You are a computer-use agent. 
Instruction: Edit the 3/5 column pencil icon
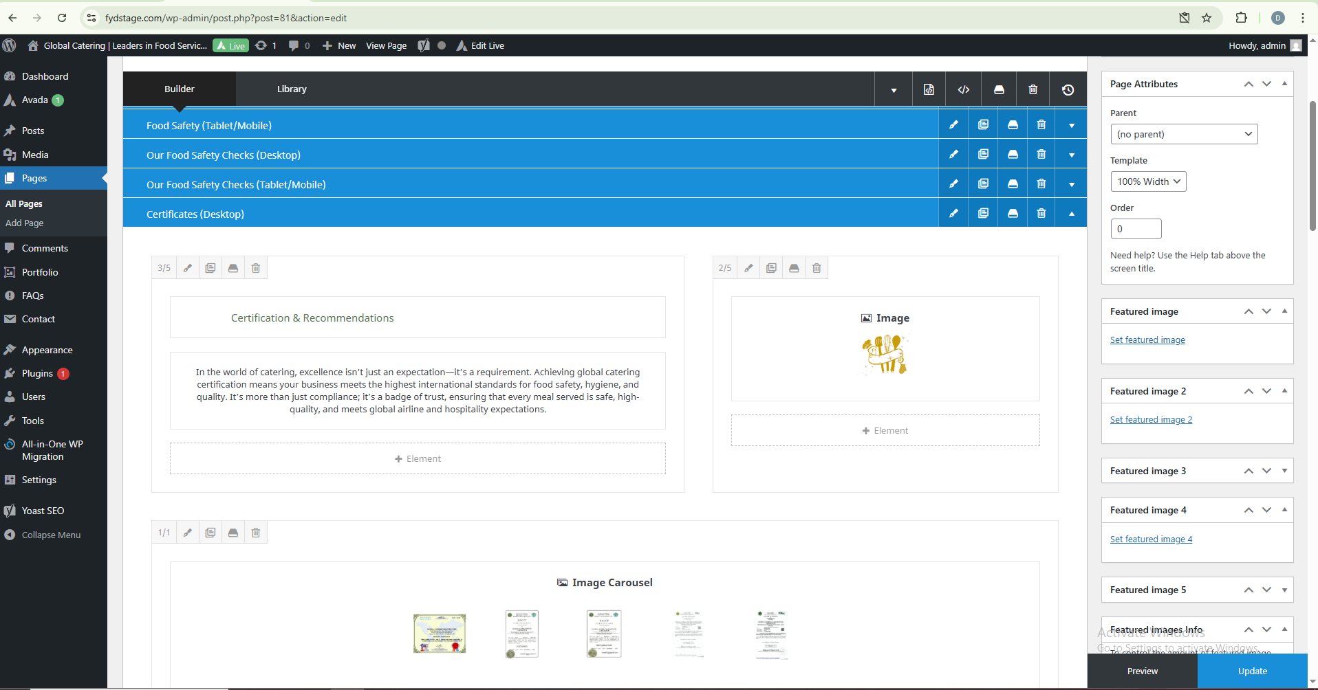188,268
